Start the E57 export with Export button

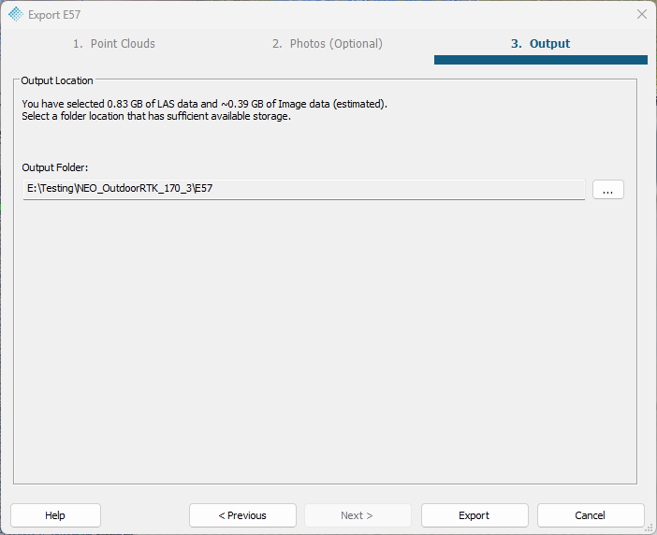point(474,515)
